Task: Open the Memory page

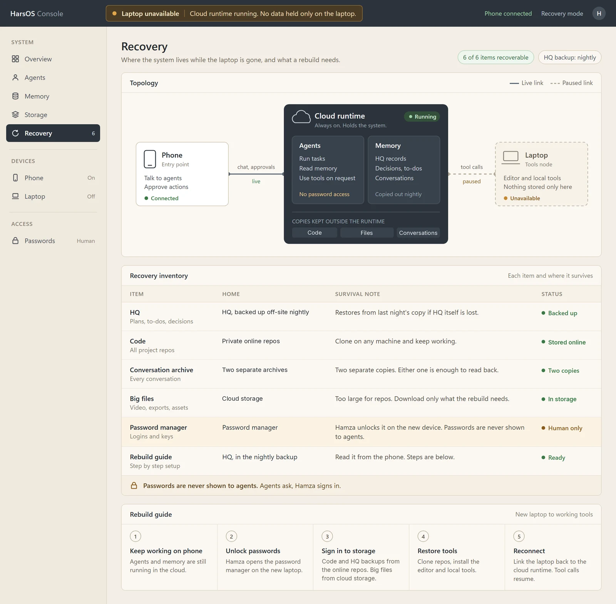Action: pyautogui.click(x=53, y=96)
